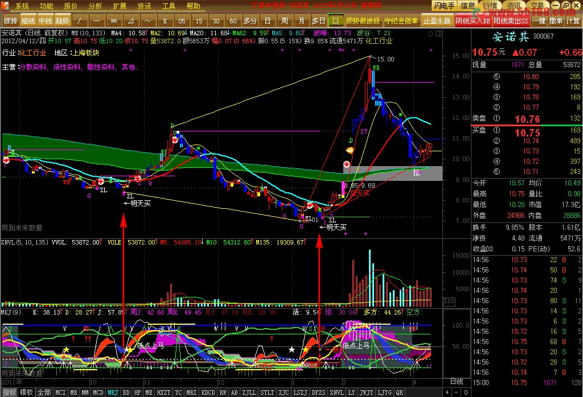Select the QR indicator tab
583x397 pixels.
pyautogui.click(x=399, y=392)
